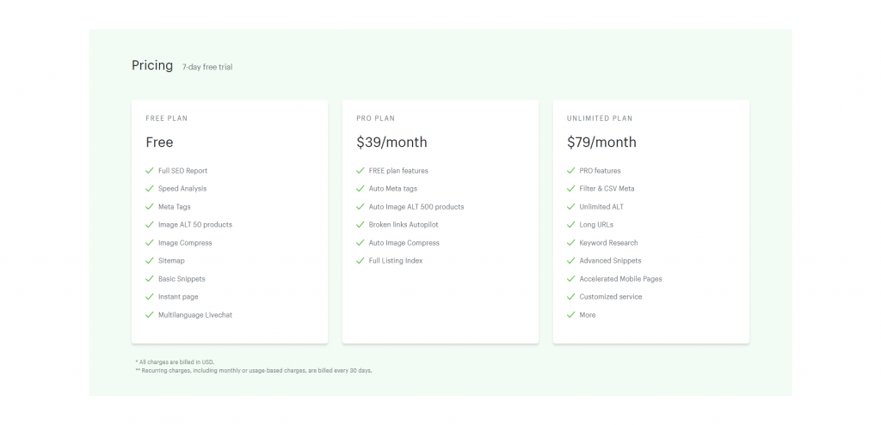Click the Auto Image ALT 500 products feature
881x425 pixels.
pyautogui.click(x=416, y=207)
